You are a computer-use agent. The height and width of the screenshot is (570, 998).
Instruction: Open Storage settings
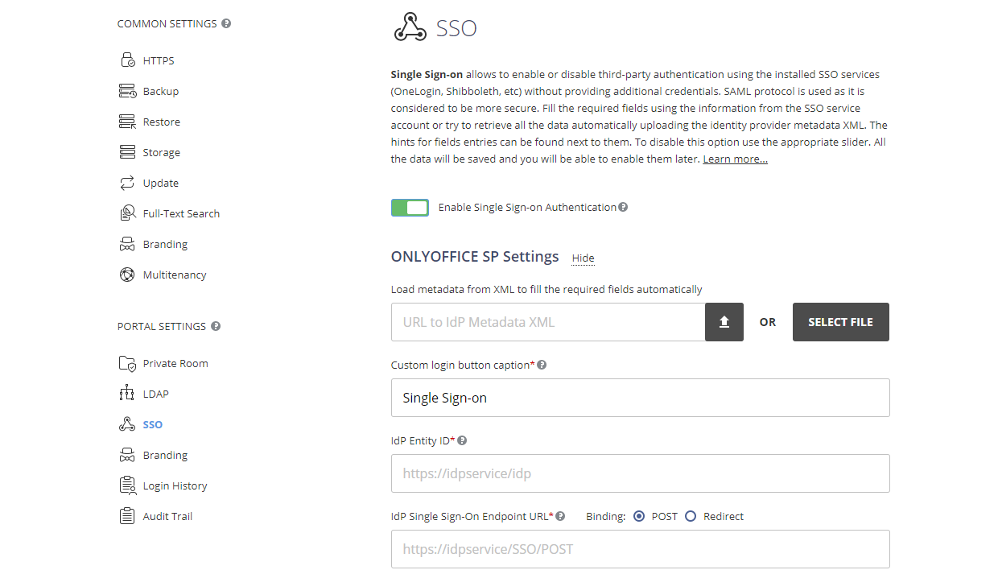pos(162,152)
